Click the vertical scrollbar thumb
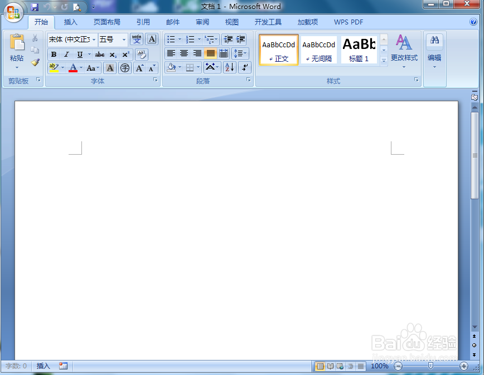This screenshot has height=375, width=484. 475,155
